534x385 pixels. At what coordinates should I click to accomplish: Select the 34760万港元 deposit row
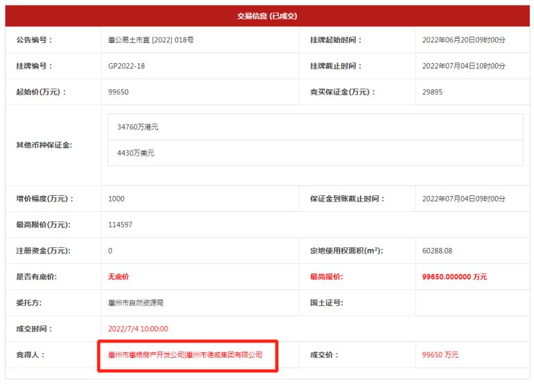[x=316, y=127]
